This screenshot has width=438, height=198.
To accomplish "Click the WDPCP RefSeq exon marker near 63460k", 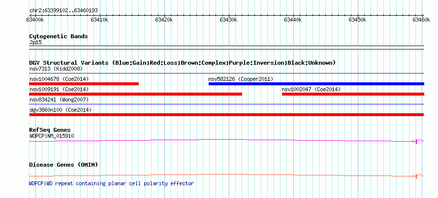I will point(416,142).
